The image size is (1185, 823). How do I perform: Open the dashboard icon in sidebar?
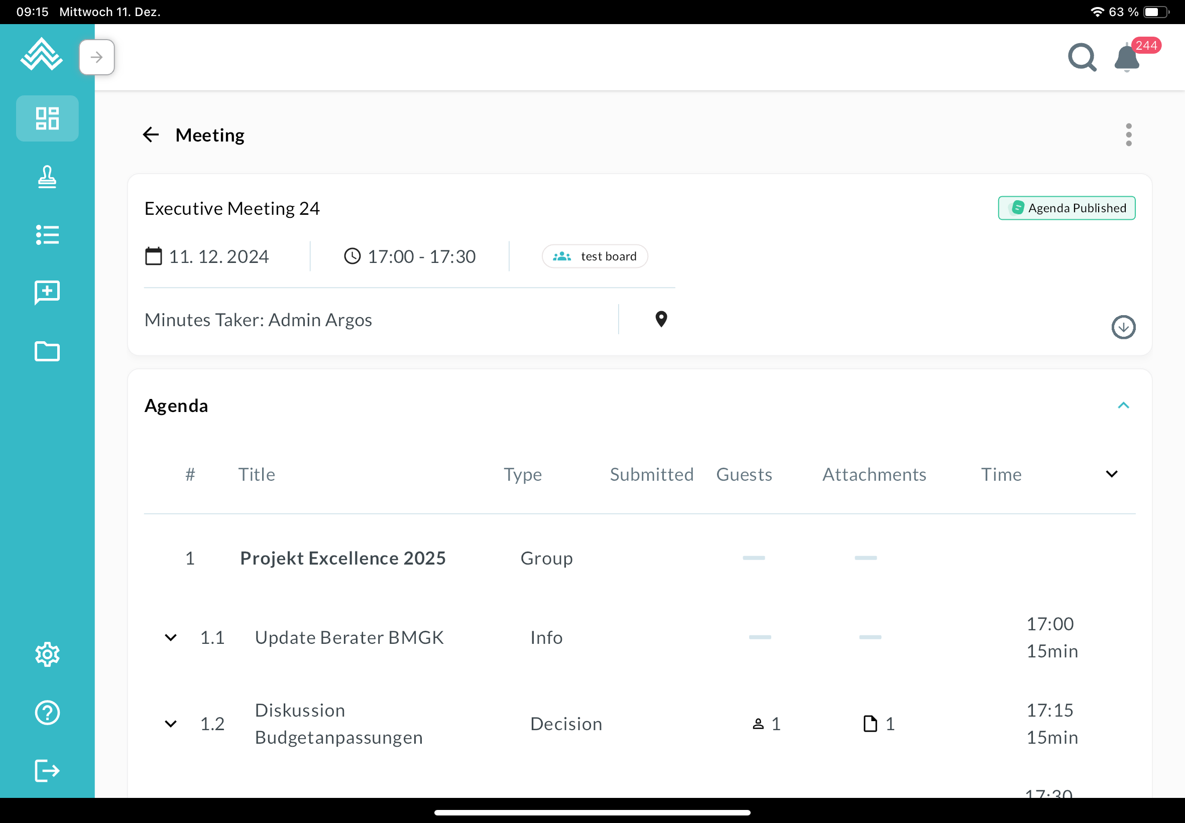coord(47,118)
